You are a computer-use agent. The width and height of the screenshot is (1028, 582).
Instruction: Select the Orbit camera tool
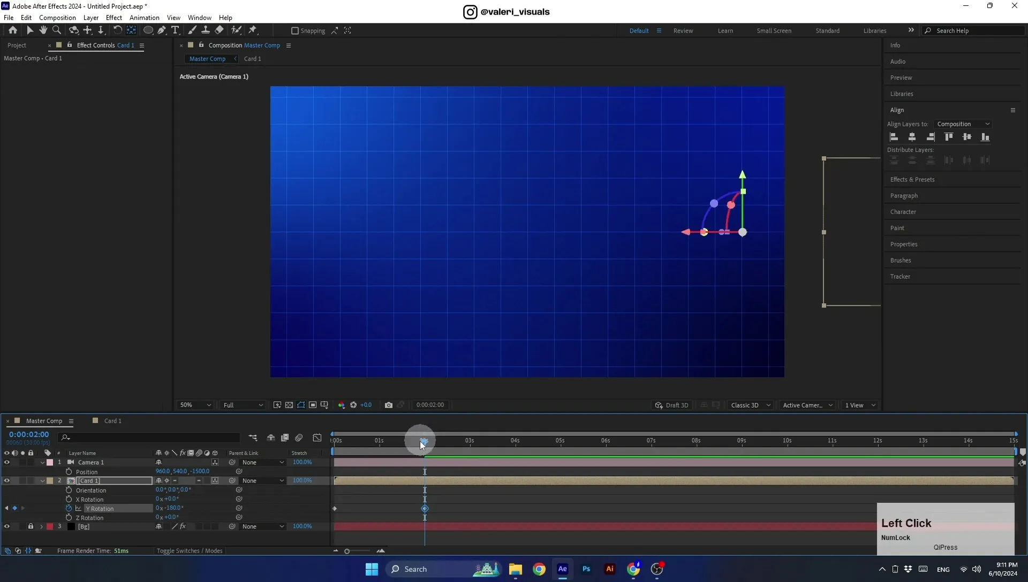[74, 30]
